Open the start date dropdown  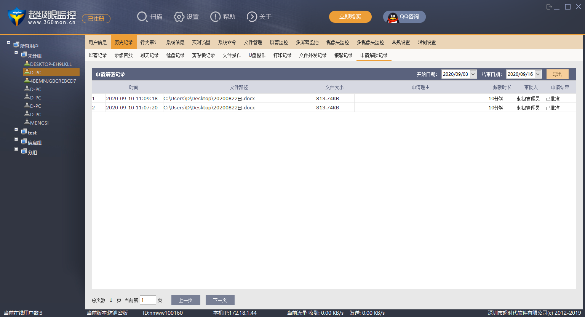pos(473,74)
